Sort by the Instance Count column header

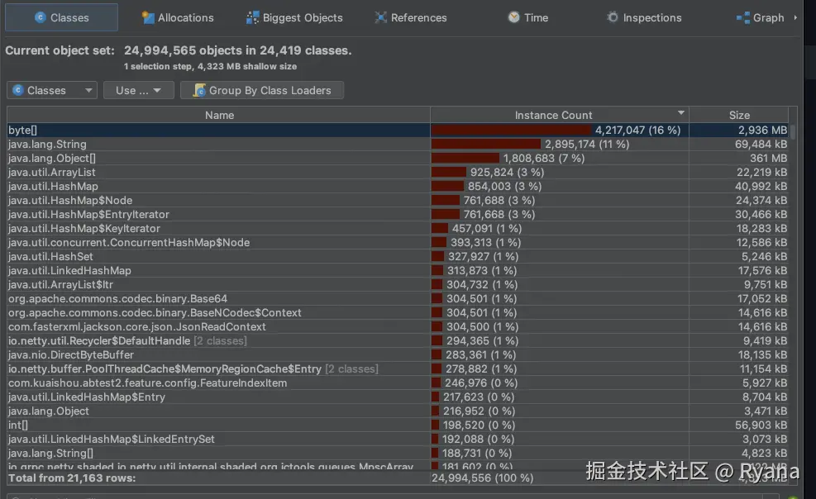coord(560,115)
